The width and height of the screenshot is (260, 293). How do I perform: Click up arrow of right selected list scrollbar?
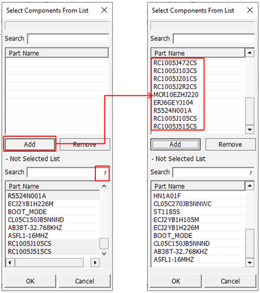tap(250, 53)
